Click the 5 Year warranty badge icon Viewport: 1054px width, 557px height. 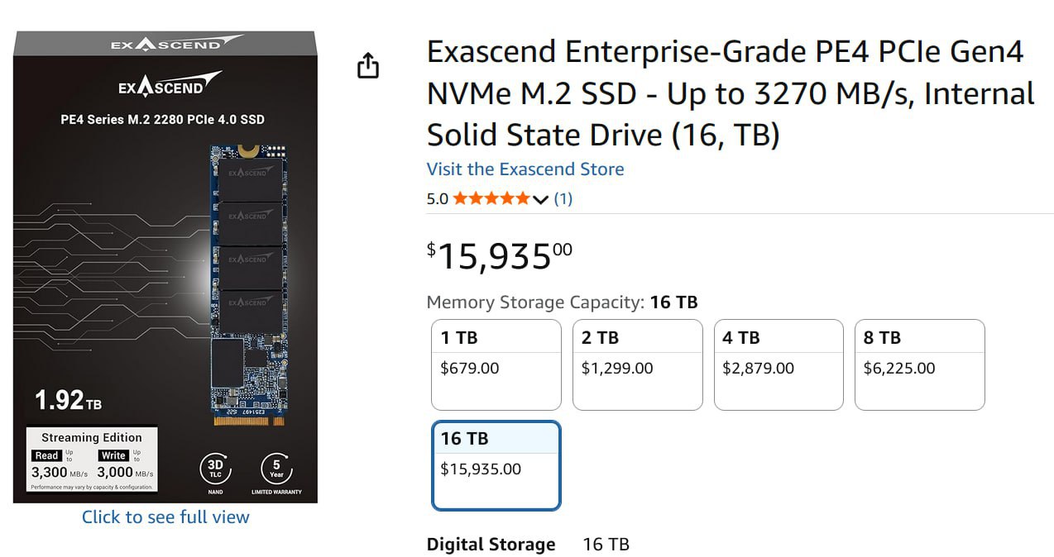pyautogui.click(x=276, y=469)
